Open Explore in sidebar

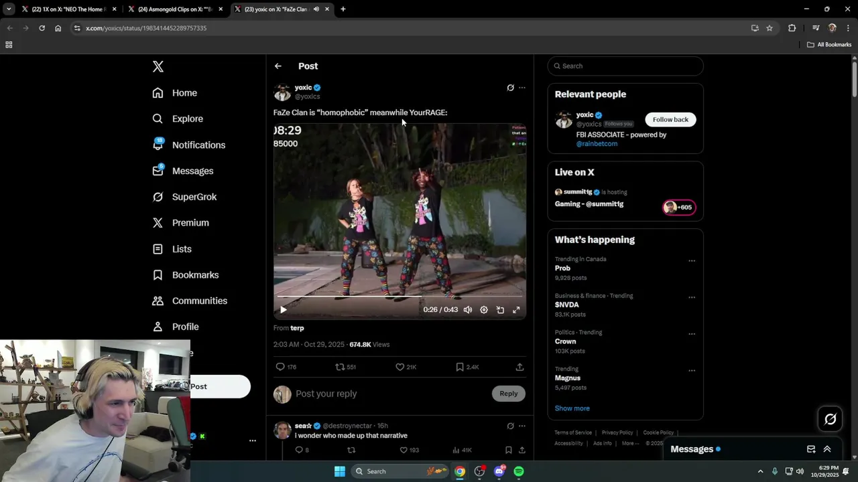point(178,119)
